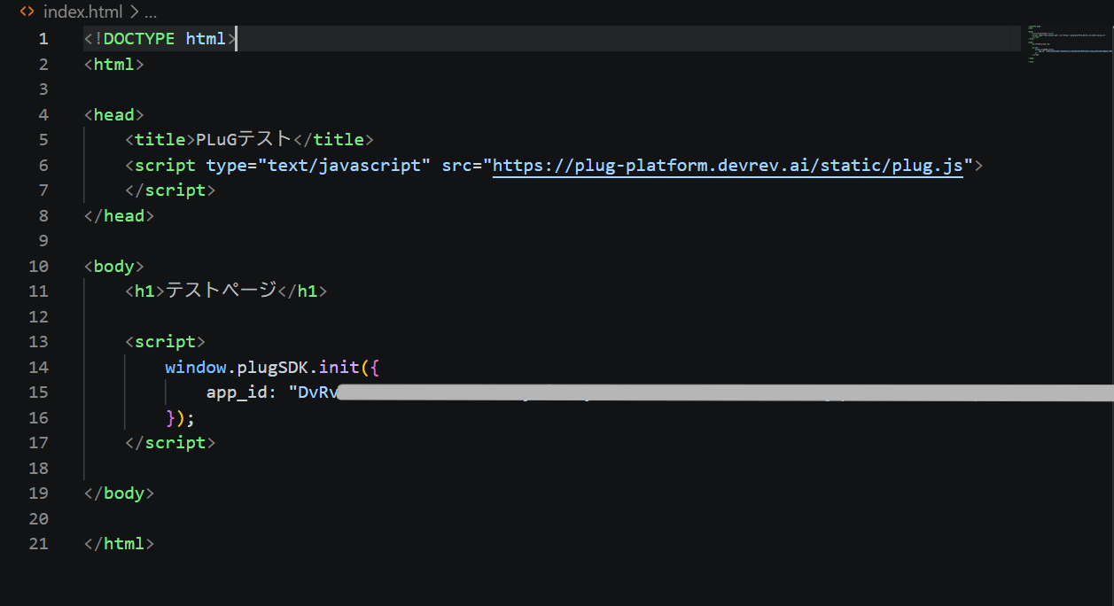Image resolution: width=1114 pixels, height=606 pixels.
Task: Click the closing </script> tag on line 17
Action: coord(170,442)
